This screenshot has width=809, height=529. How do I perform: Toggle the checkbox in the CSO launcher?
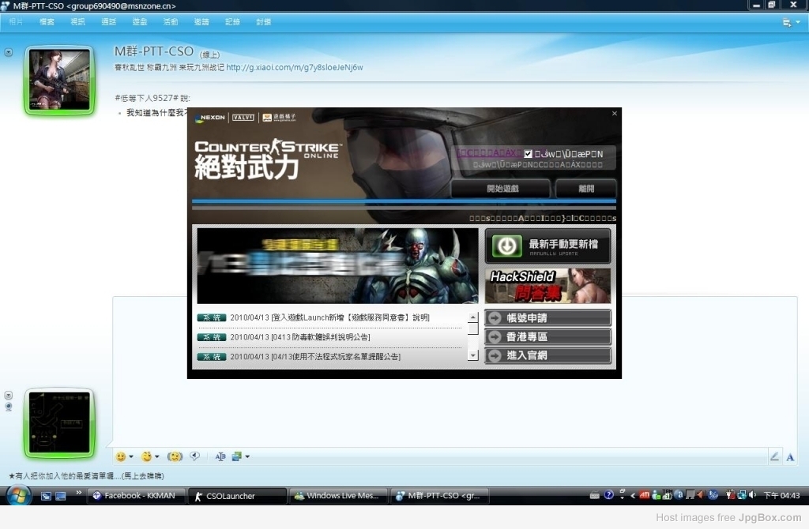tap(529, 154)
